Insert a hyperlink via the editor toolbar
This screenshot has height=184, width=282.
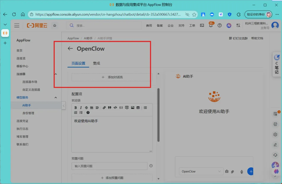104,107
